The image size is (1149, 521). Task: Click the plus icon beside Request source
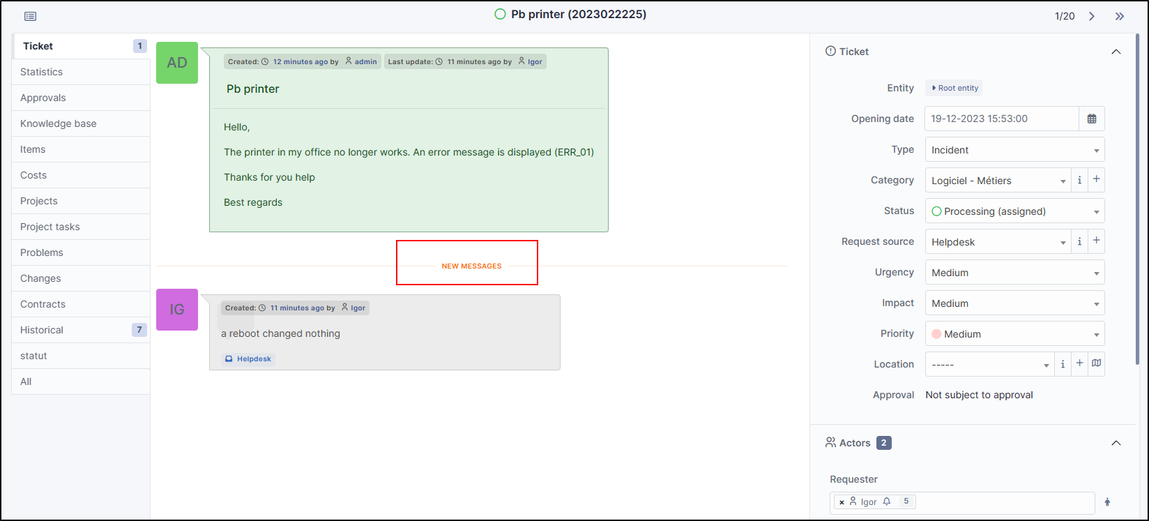tap(1096, 241)
